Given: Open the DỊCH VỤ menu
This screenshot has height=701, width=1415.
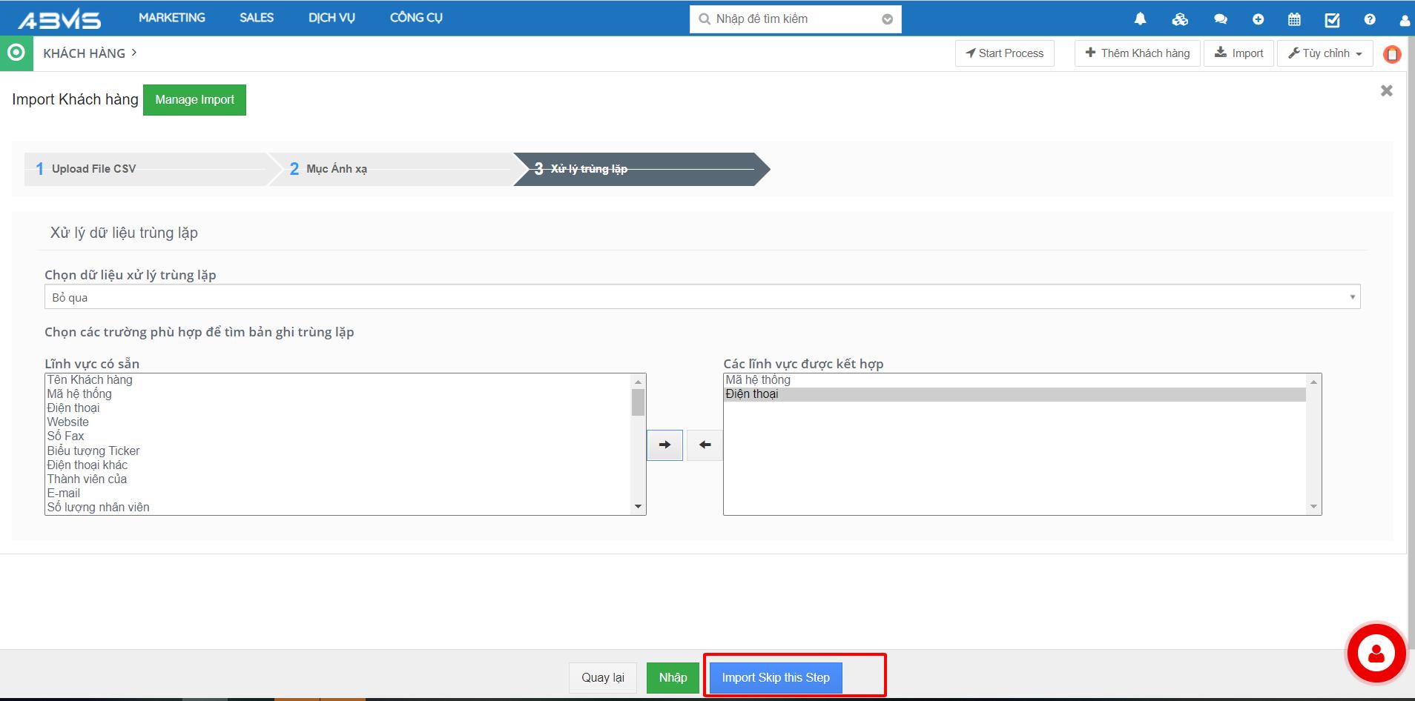Looking at the screenshot, I should tap(332, 18).
